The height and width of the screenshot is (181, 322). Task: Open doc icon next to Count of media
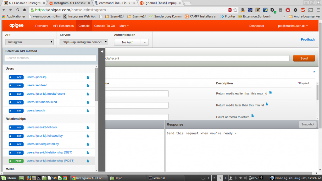[253, 116]
